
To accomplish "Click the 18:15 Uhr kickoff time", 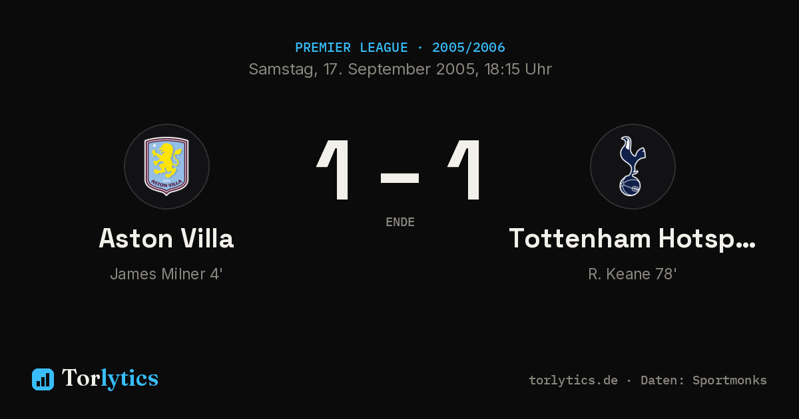I will (x=516, y=69).
